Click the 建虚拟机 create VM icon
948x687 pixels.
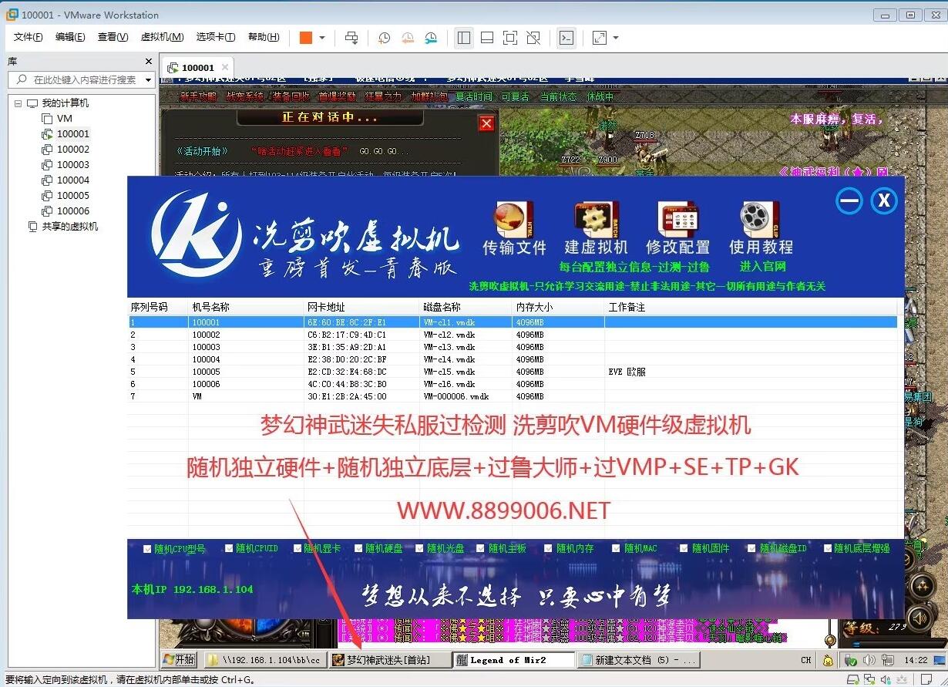(x=596, y=219)
